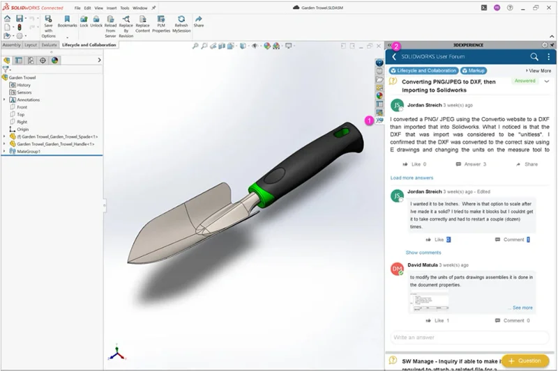The height and width of the screenshot is (371, 558).
Task: Click the Refresh MySession icon
Action: (x=181, y=19)
